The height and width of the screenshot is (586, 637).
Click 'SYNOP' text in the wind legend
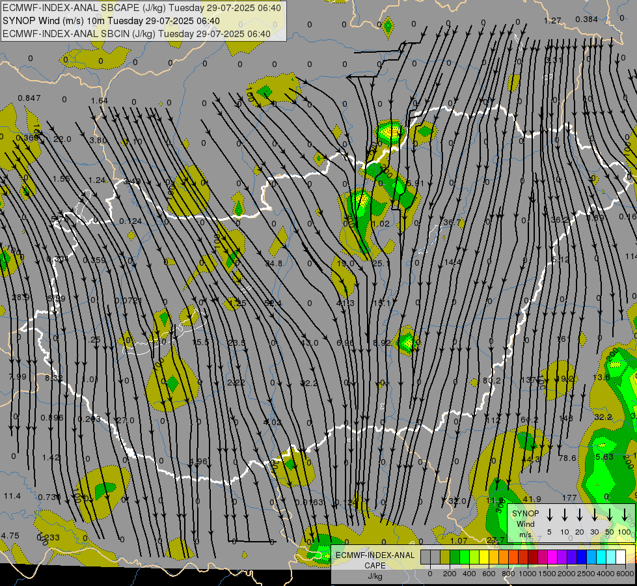click(525, 513)
